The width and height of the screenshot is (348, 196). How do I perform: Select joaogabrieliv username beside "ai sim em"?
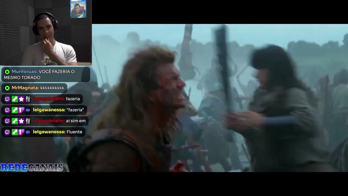point(49,121)
